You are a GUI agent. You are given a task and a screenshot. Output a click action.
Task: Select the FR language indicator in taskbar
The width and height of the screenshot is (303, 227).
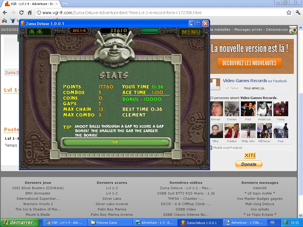(x=272, y=223)
